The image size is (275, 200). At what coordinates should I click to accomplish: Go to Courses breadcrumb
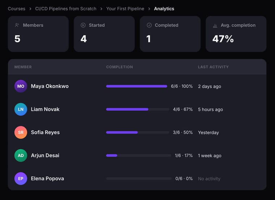coord(17,9)
